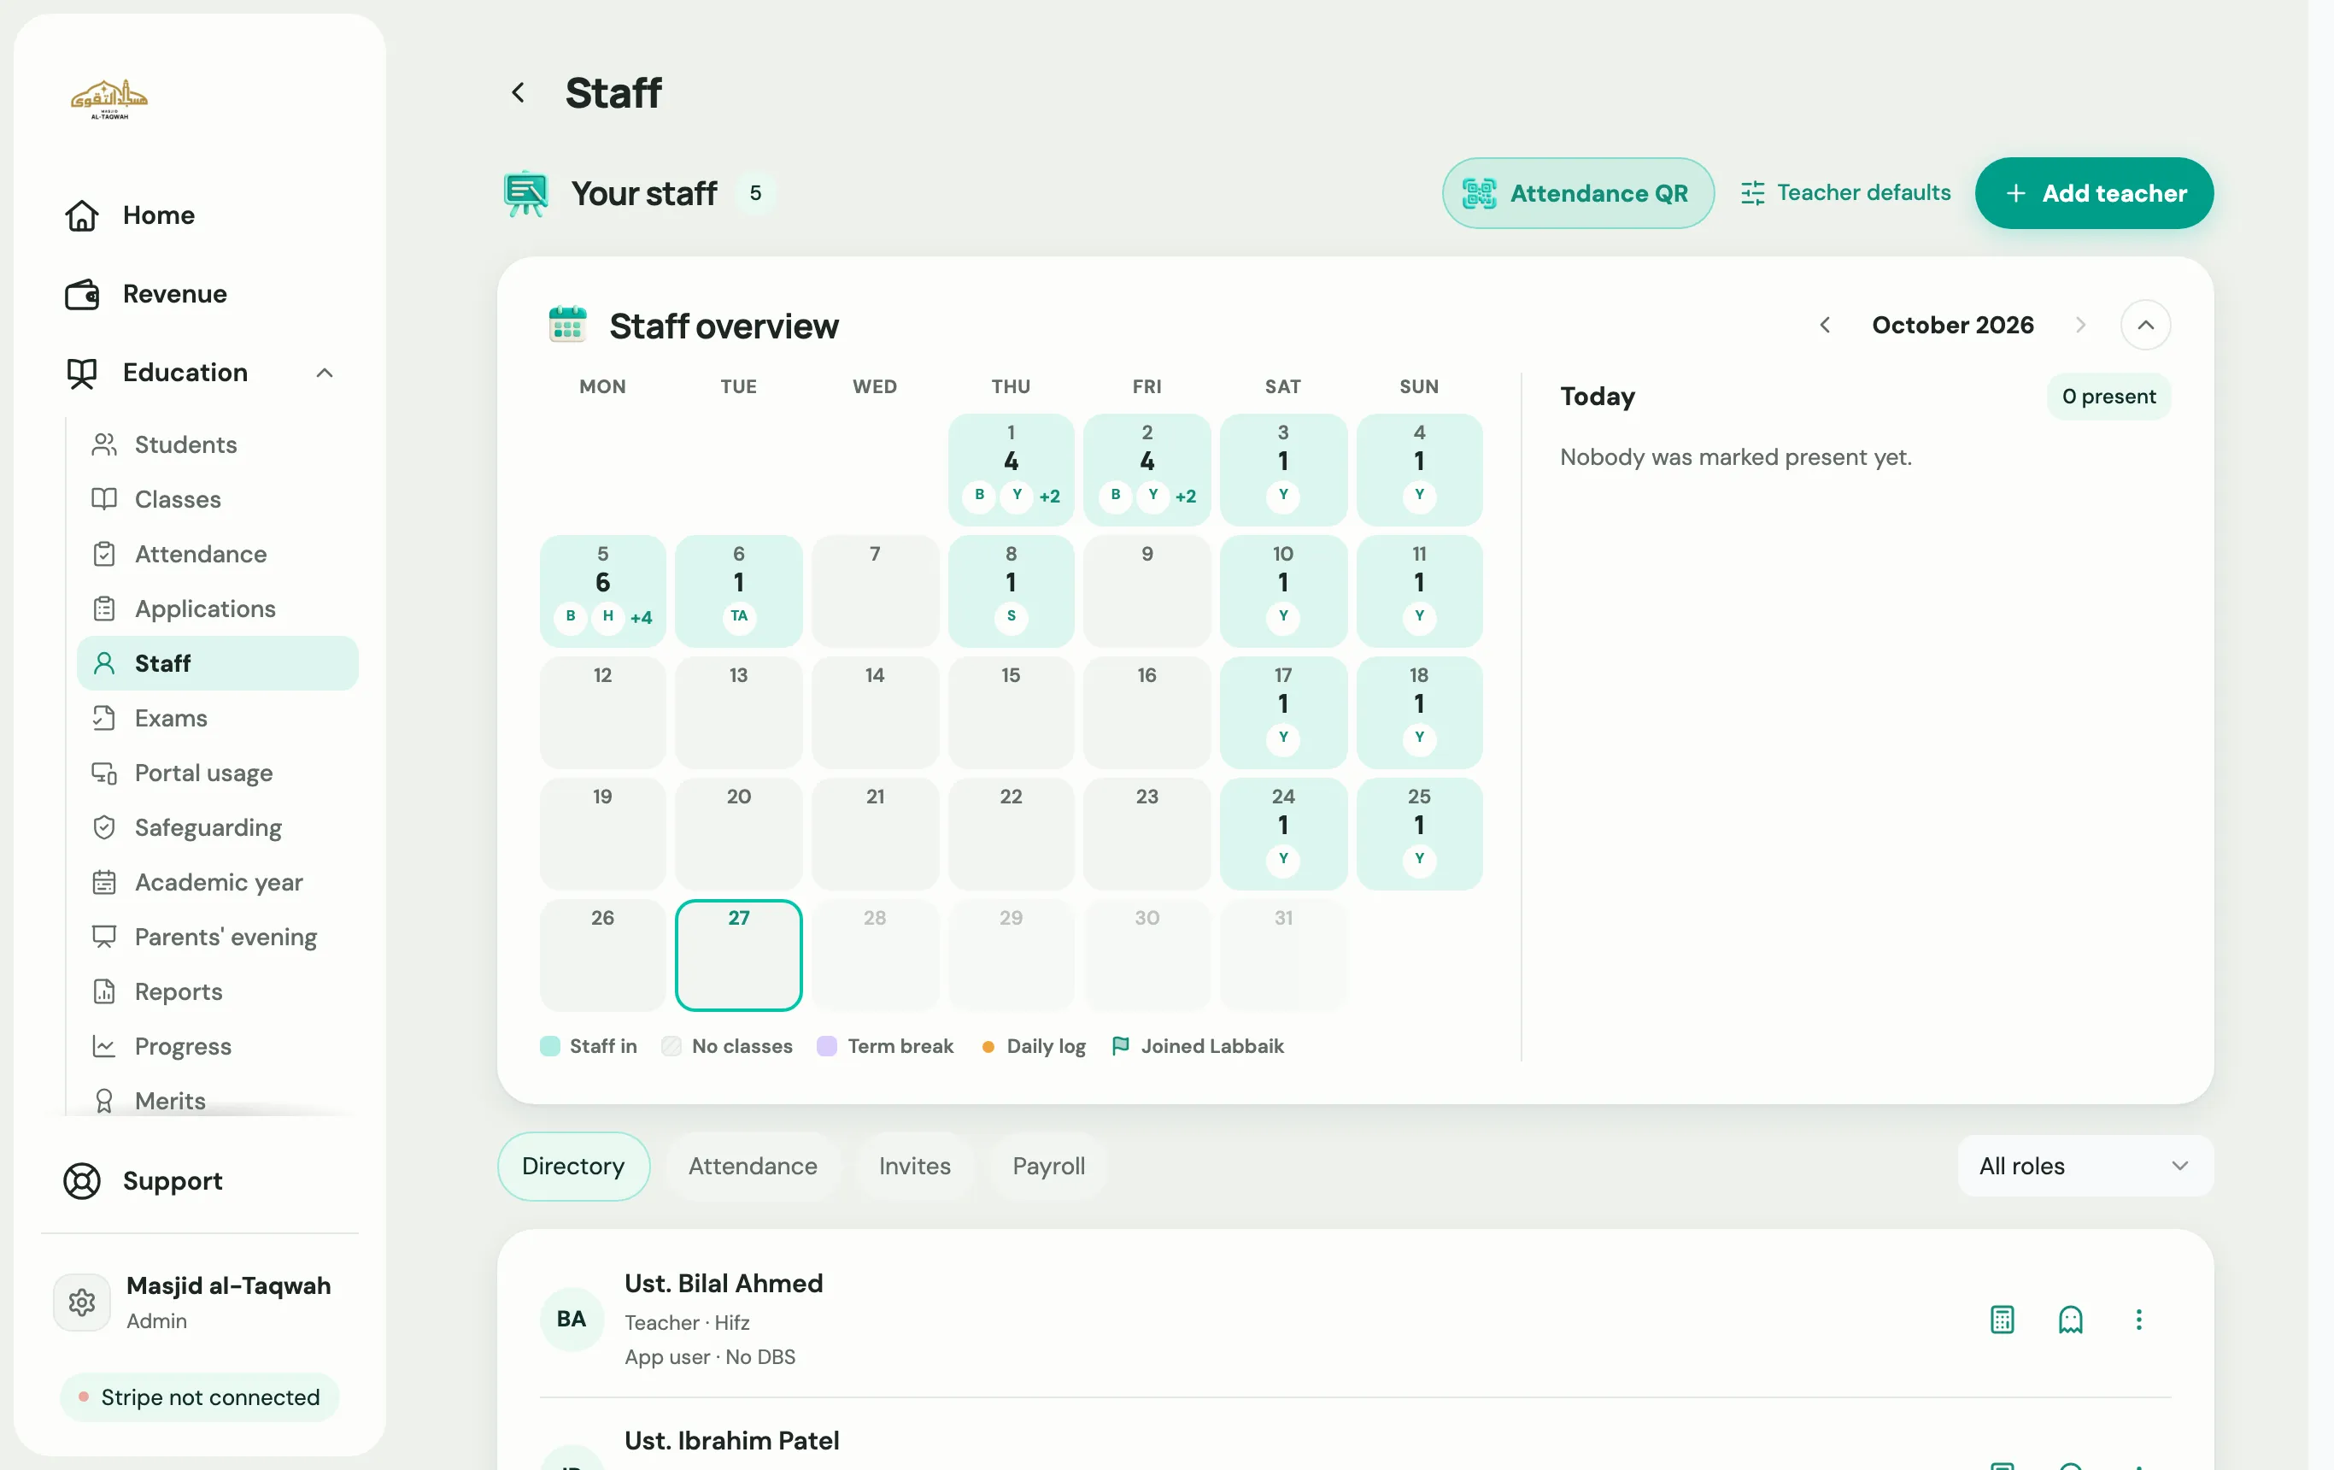Select Ust. Ibrahim Patel name
Image resolution: width=2334 pixels, height=1470 pixels.
730,1441
